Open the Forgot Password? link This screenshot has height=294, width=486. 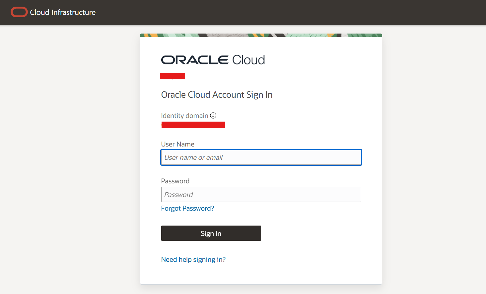pos(187,208)
